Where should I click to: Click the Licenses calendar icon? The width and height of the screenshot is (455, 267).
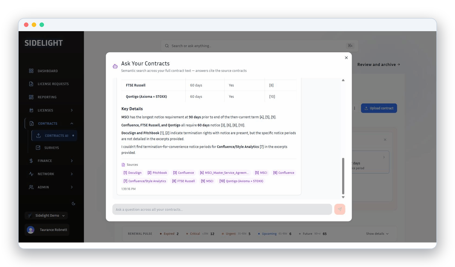(x=31, y=110)
